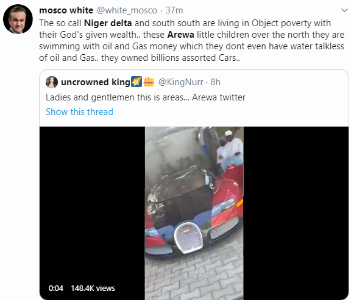351x300 pixels.
Task: Open the 8h quoted tweet timestamp
Action: click(x=215, y=82)
